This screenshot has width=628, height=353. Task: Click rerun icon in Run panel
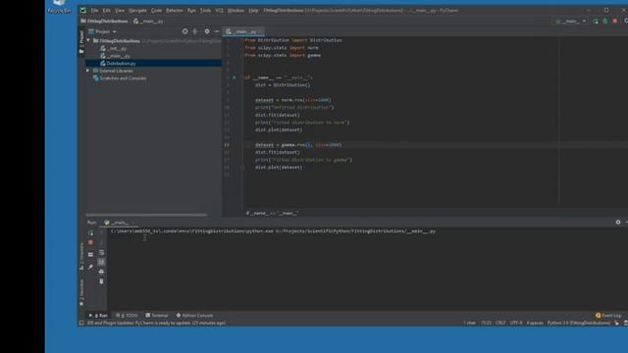[90, 233]
